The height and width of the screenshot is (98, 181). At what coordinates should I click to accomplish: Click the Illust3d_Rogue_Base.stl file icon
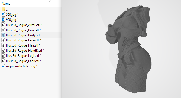click(3, 30)
